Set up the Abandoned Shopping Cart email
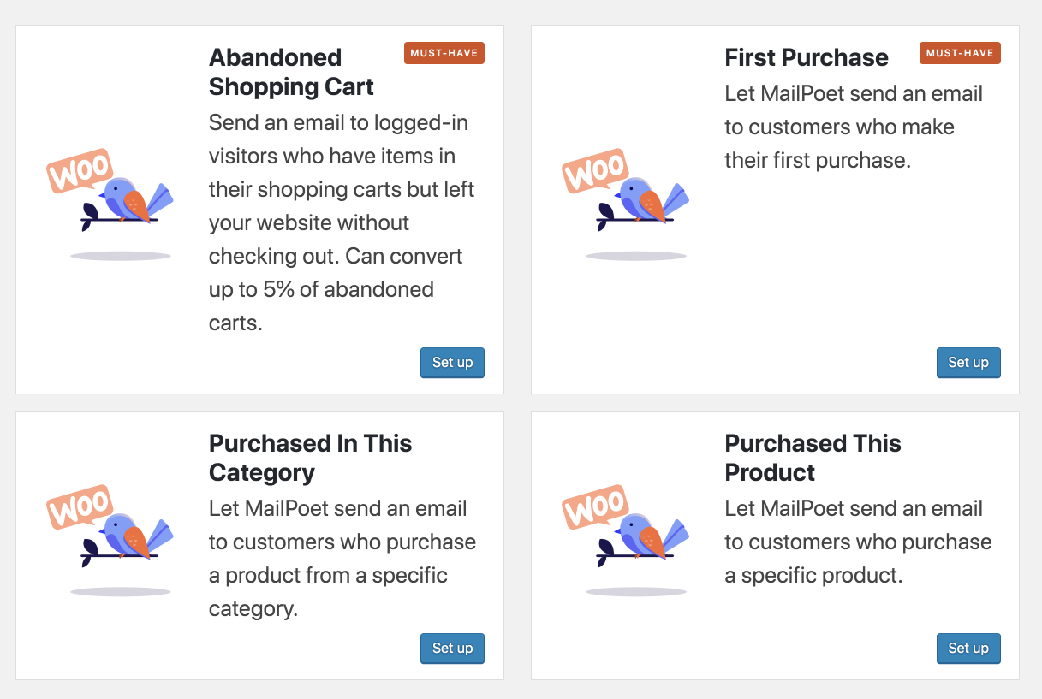1042x699 pixels. point(452,363)
